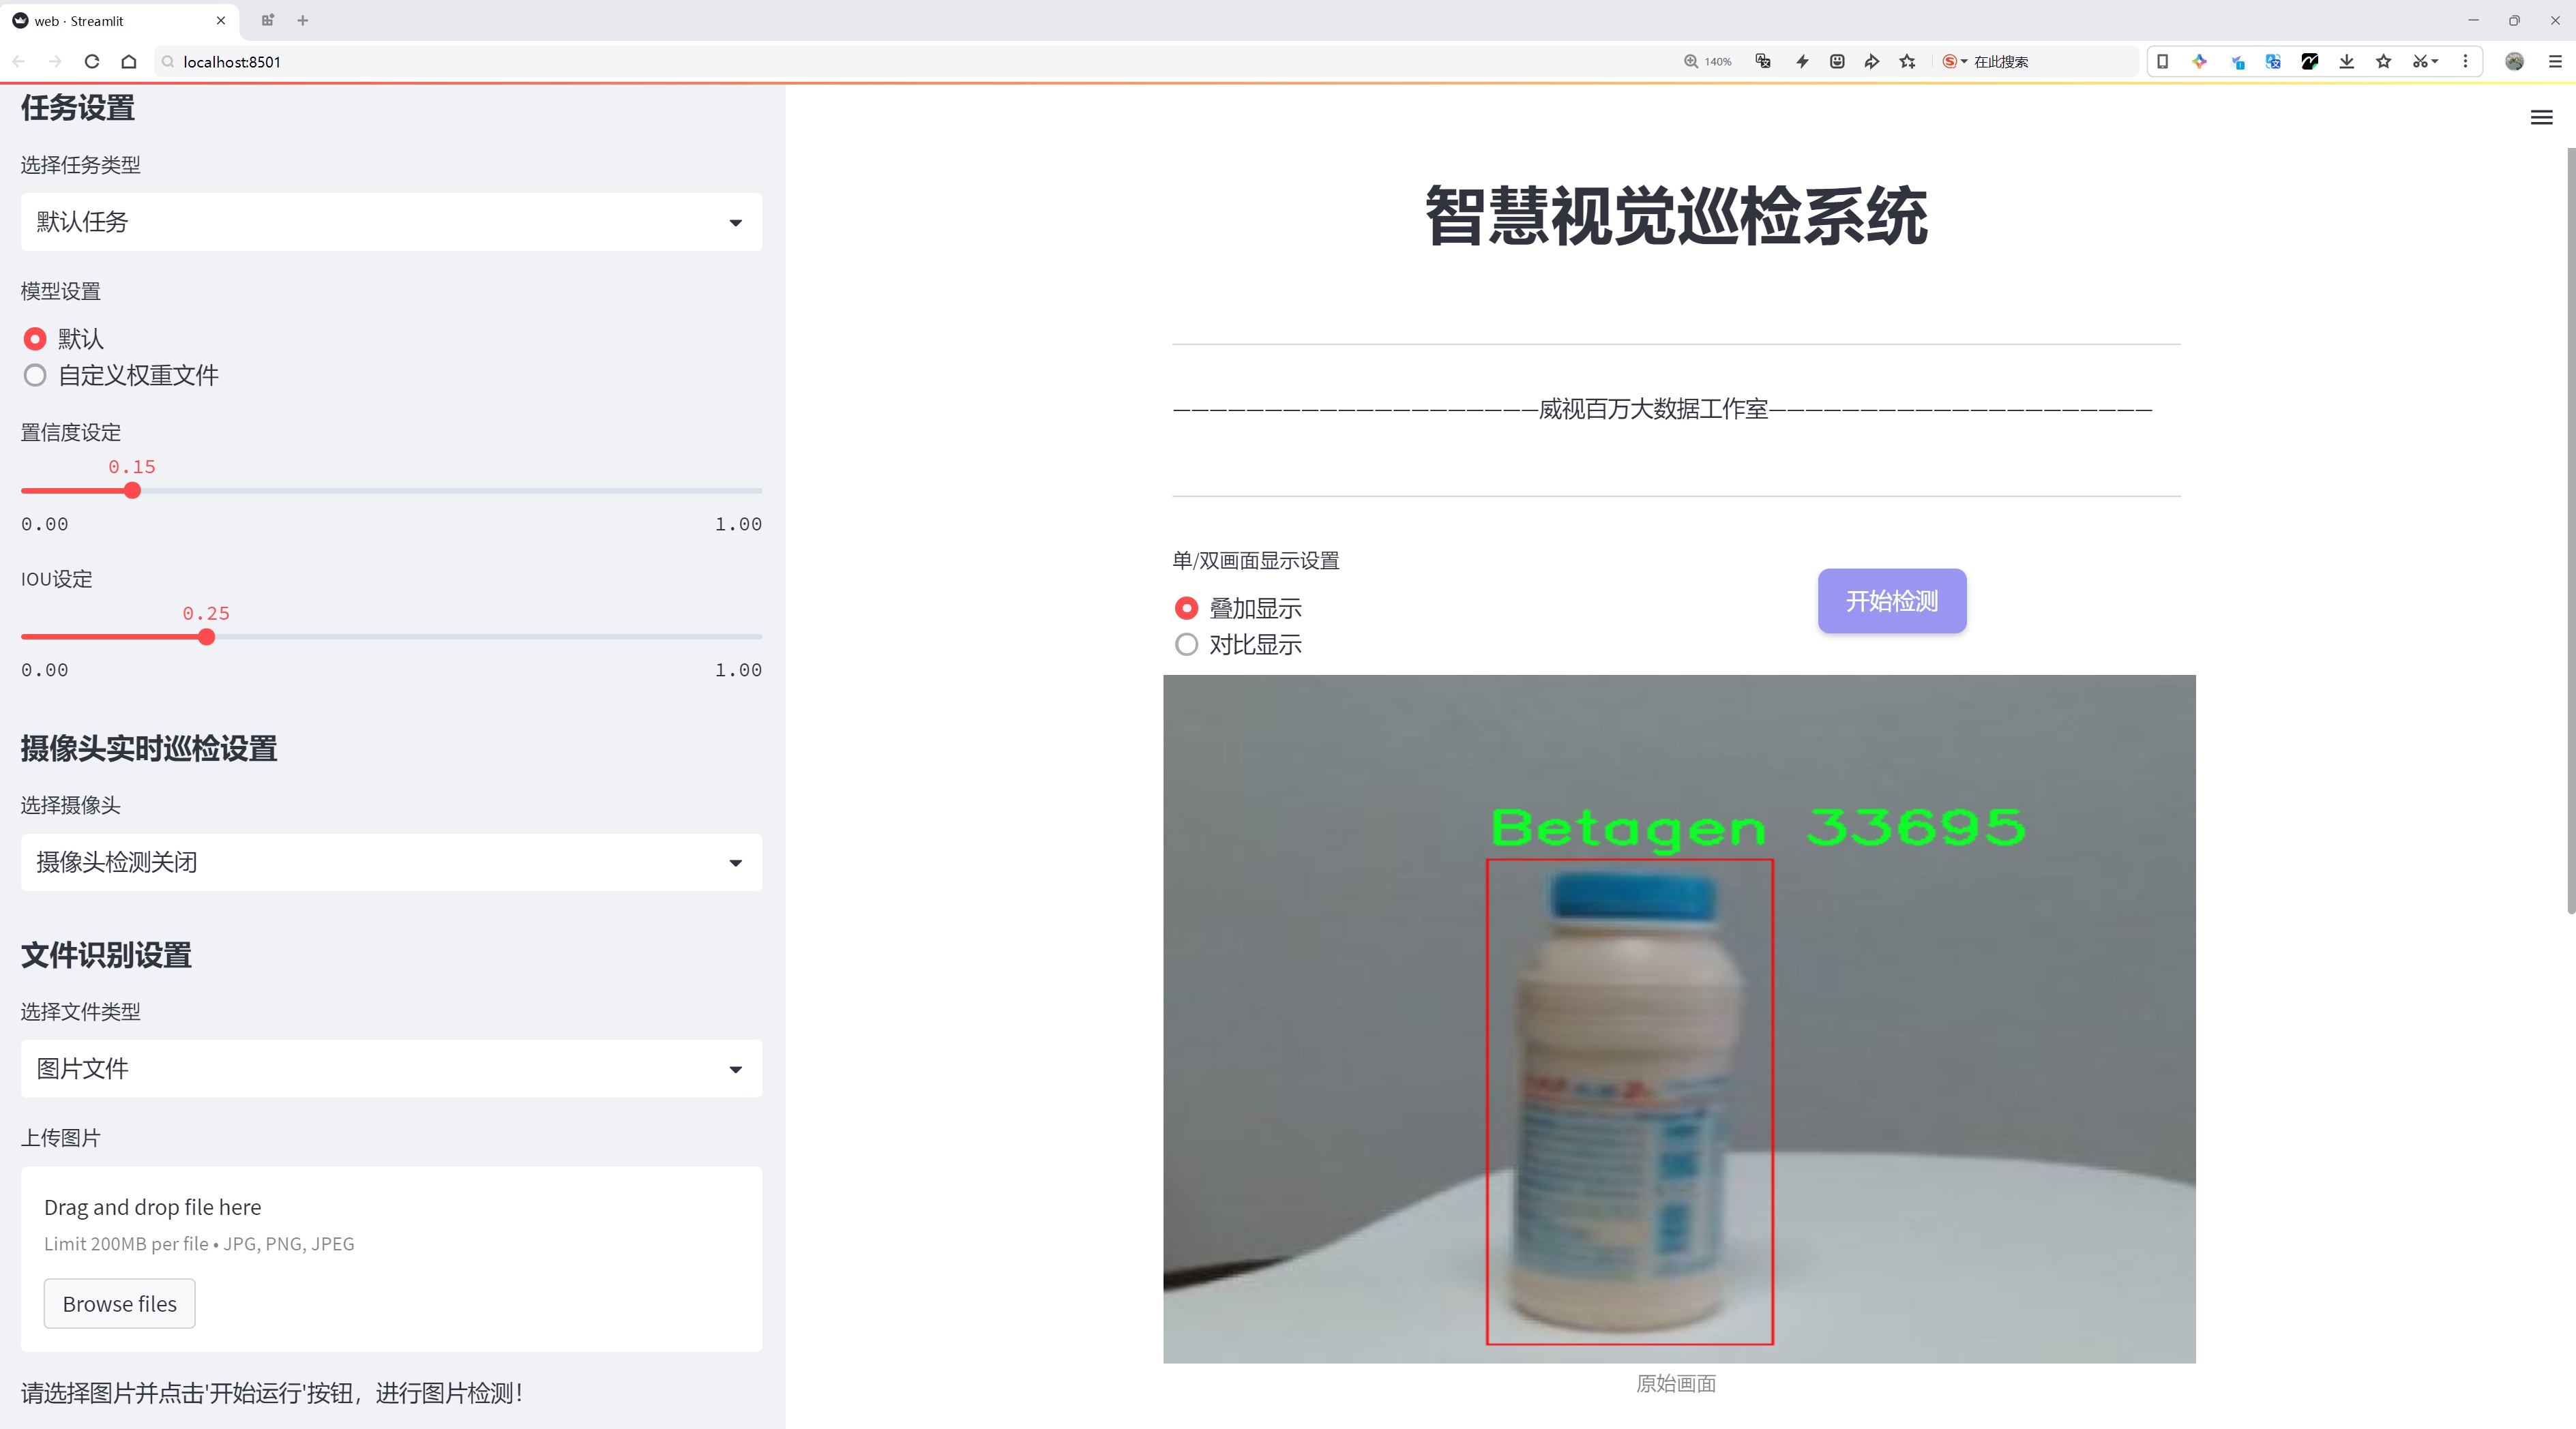Open a new browser tab with plus
Screen dimensions: 2576x1429
[303, 20]
